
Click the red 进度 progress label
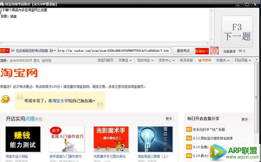(5, 51)
